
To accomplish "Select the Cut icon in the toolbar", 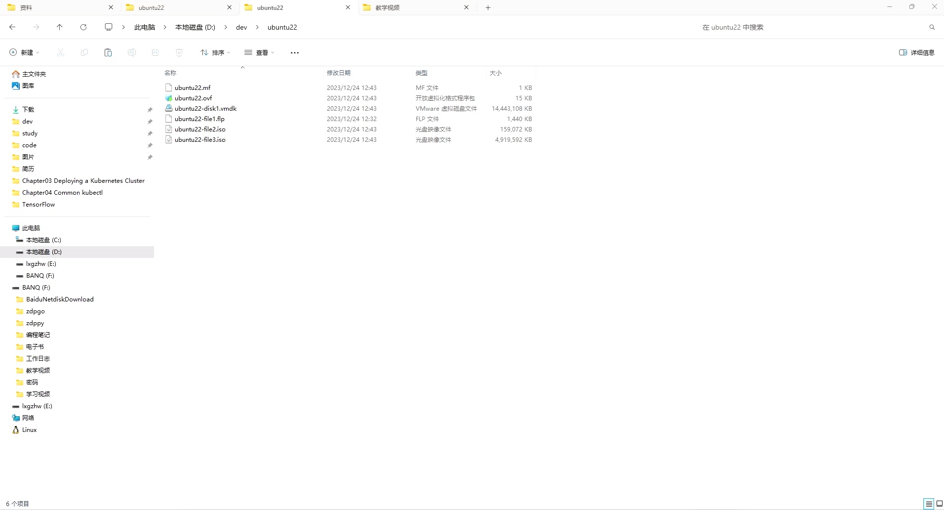I will click(60, 52).
